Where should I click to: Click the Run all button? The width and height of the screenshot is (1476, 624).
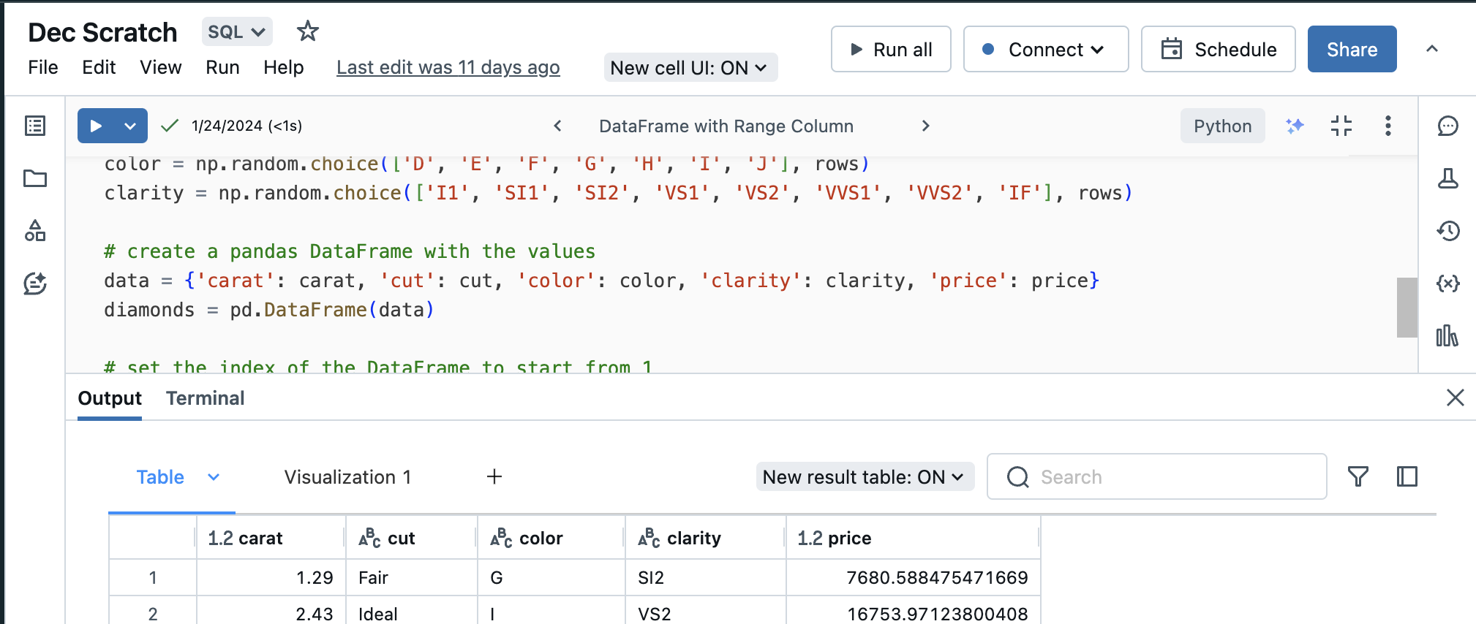tap(890, 49)
